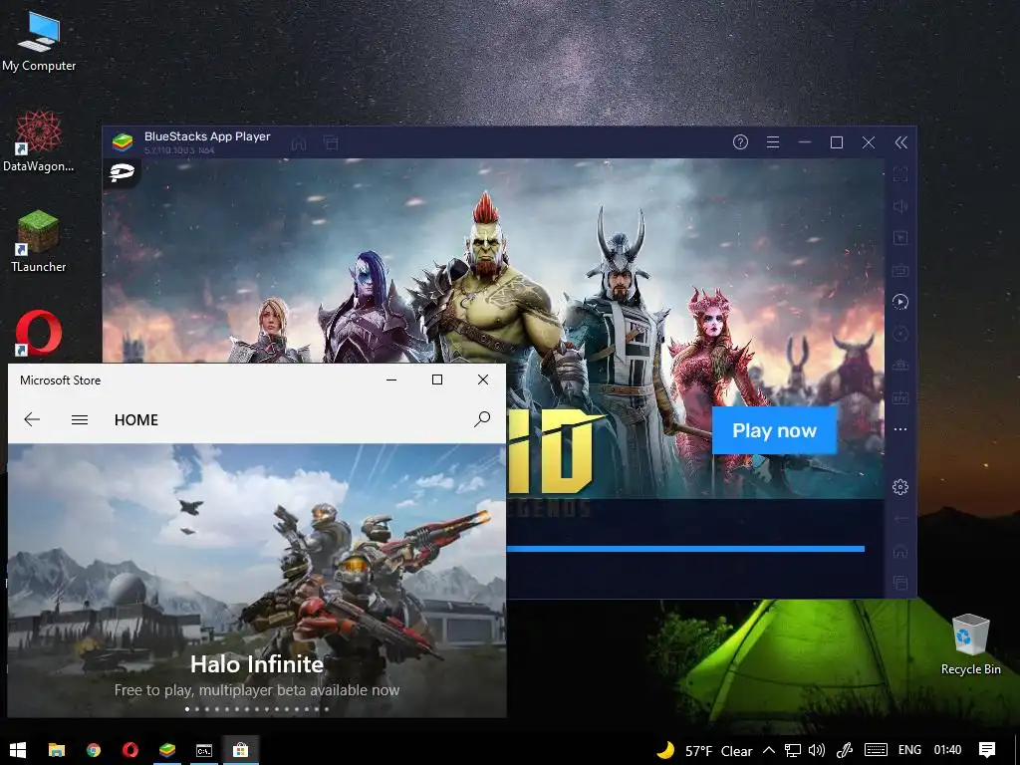
Task: Switch to BlueStacks from taskbar
Action: (167, 750)
